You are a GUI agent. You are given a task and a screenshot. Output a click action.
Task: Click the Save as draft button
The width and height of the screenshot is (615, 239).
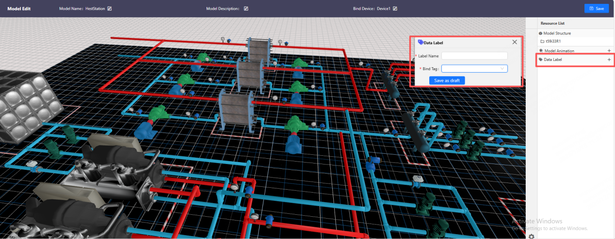(x=447, y=80)
